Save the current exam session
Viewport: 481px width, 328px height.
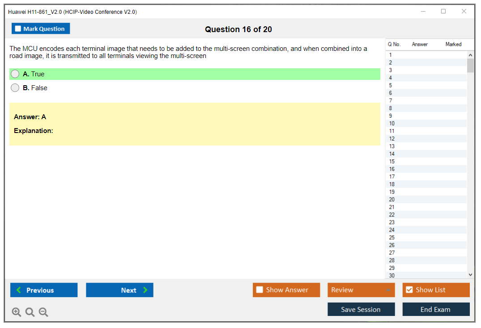click(x=361, y=309)
